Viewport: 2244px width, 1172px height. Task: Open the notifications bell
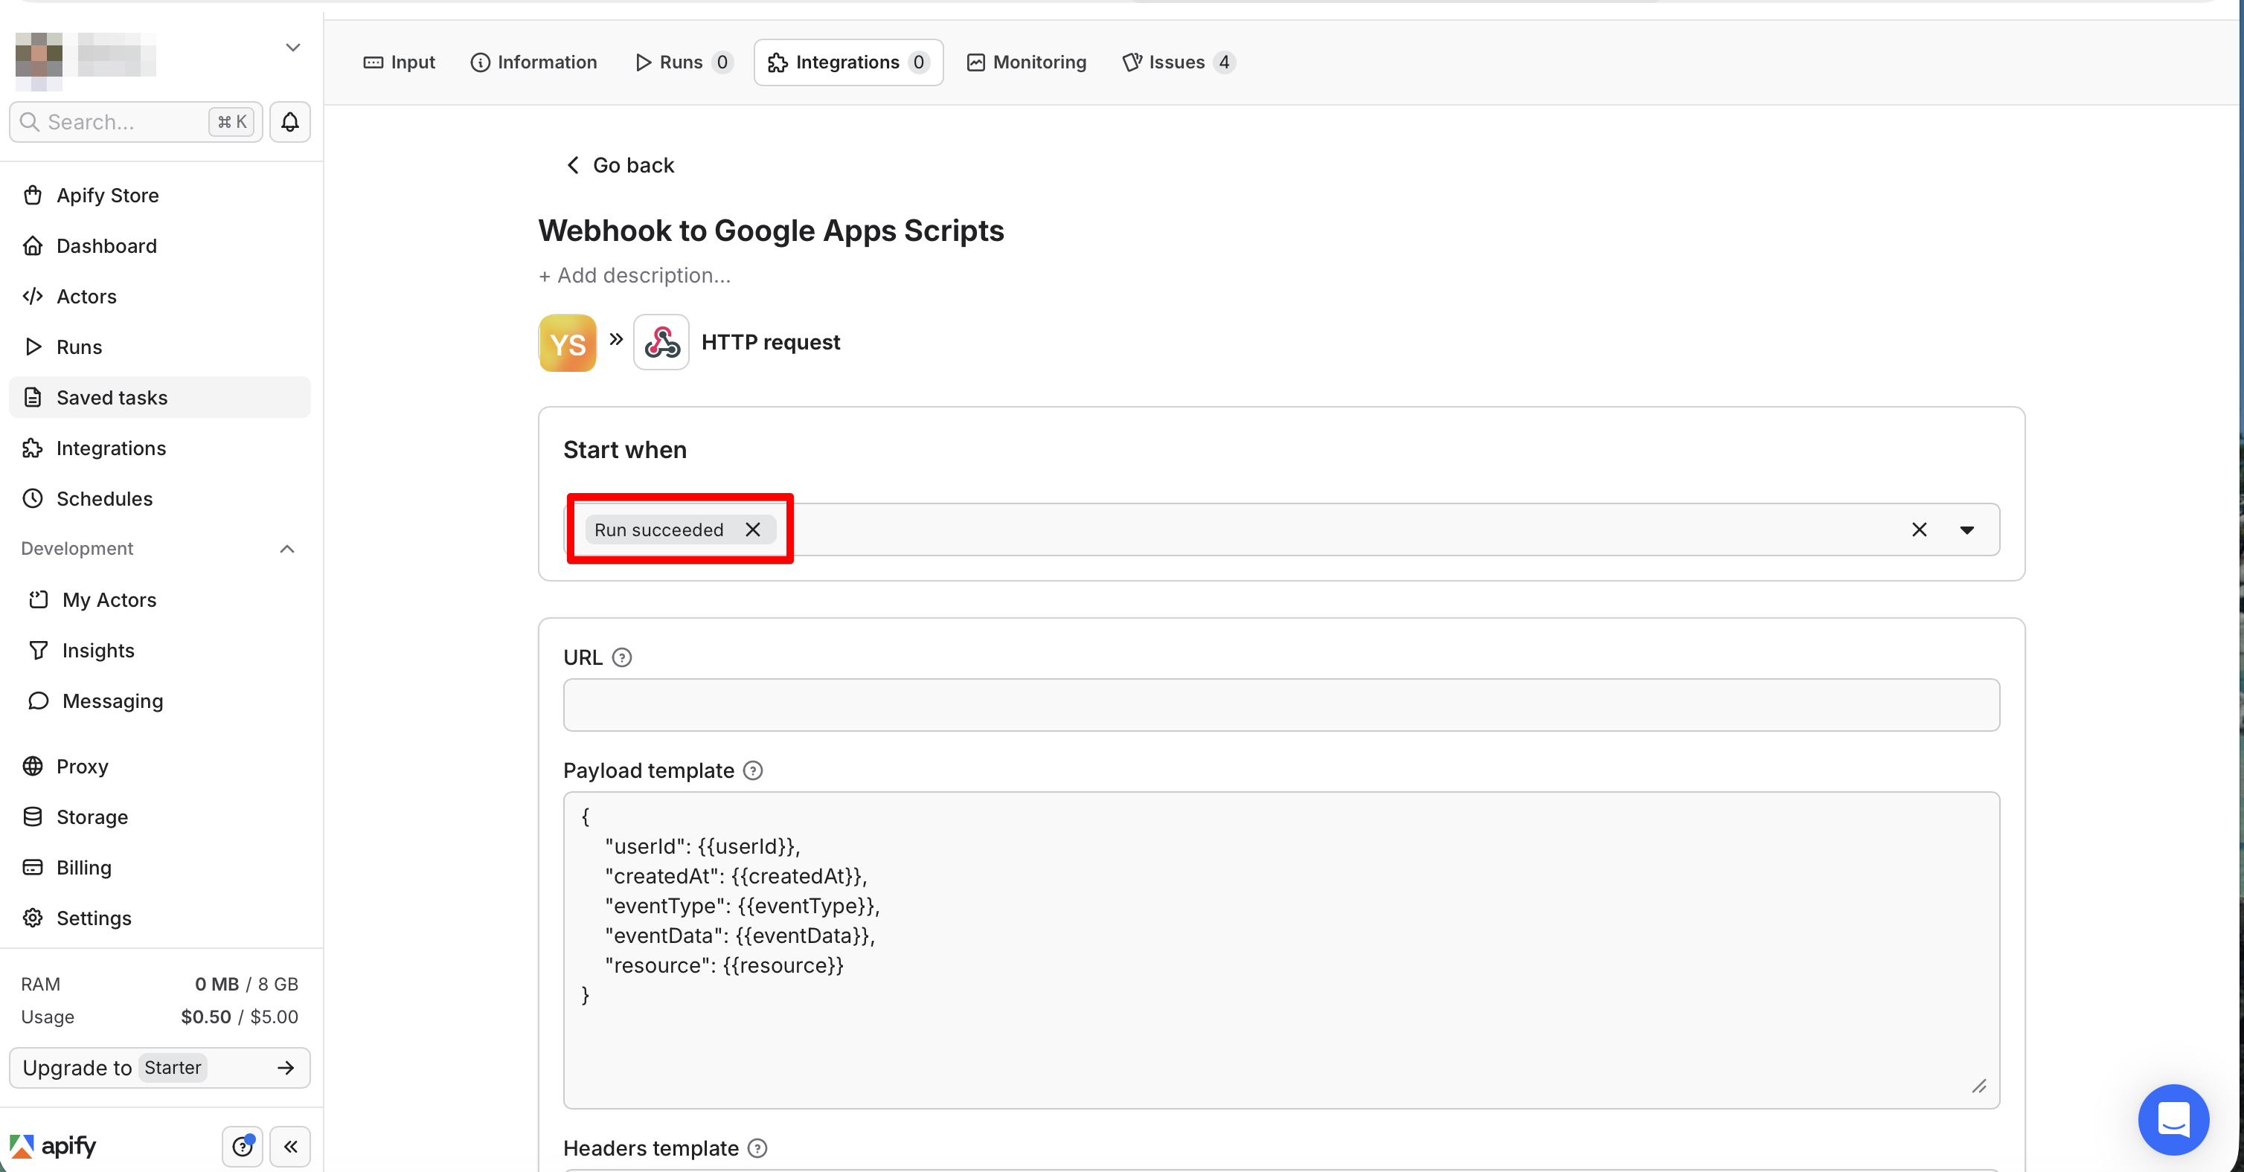pyautogui.click(x=290, y=122)
